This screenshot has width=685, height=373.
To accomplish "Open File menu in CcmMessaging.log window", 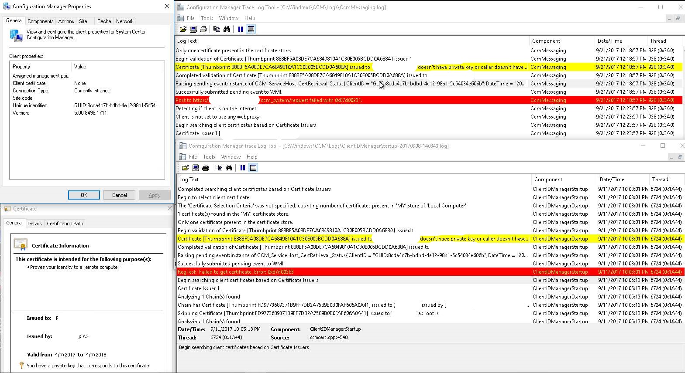I will tap(191, 18).
